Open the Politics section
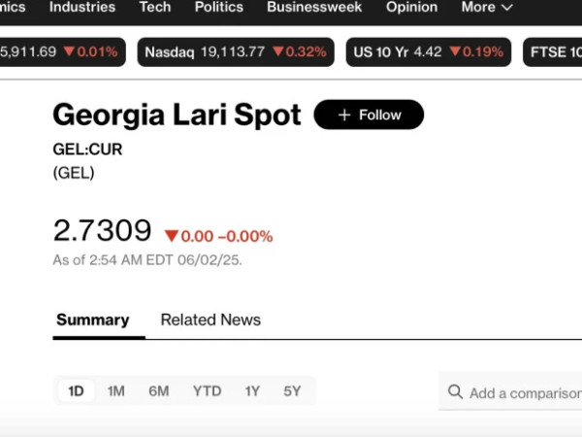Viewport: 582px width, 437px height. [219, 7]
